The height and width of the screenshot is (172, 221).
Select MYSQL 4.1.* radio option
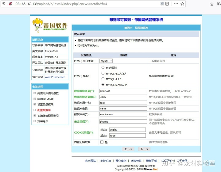103,79
